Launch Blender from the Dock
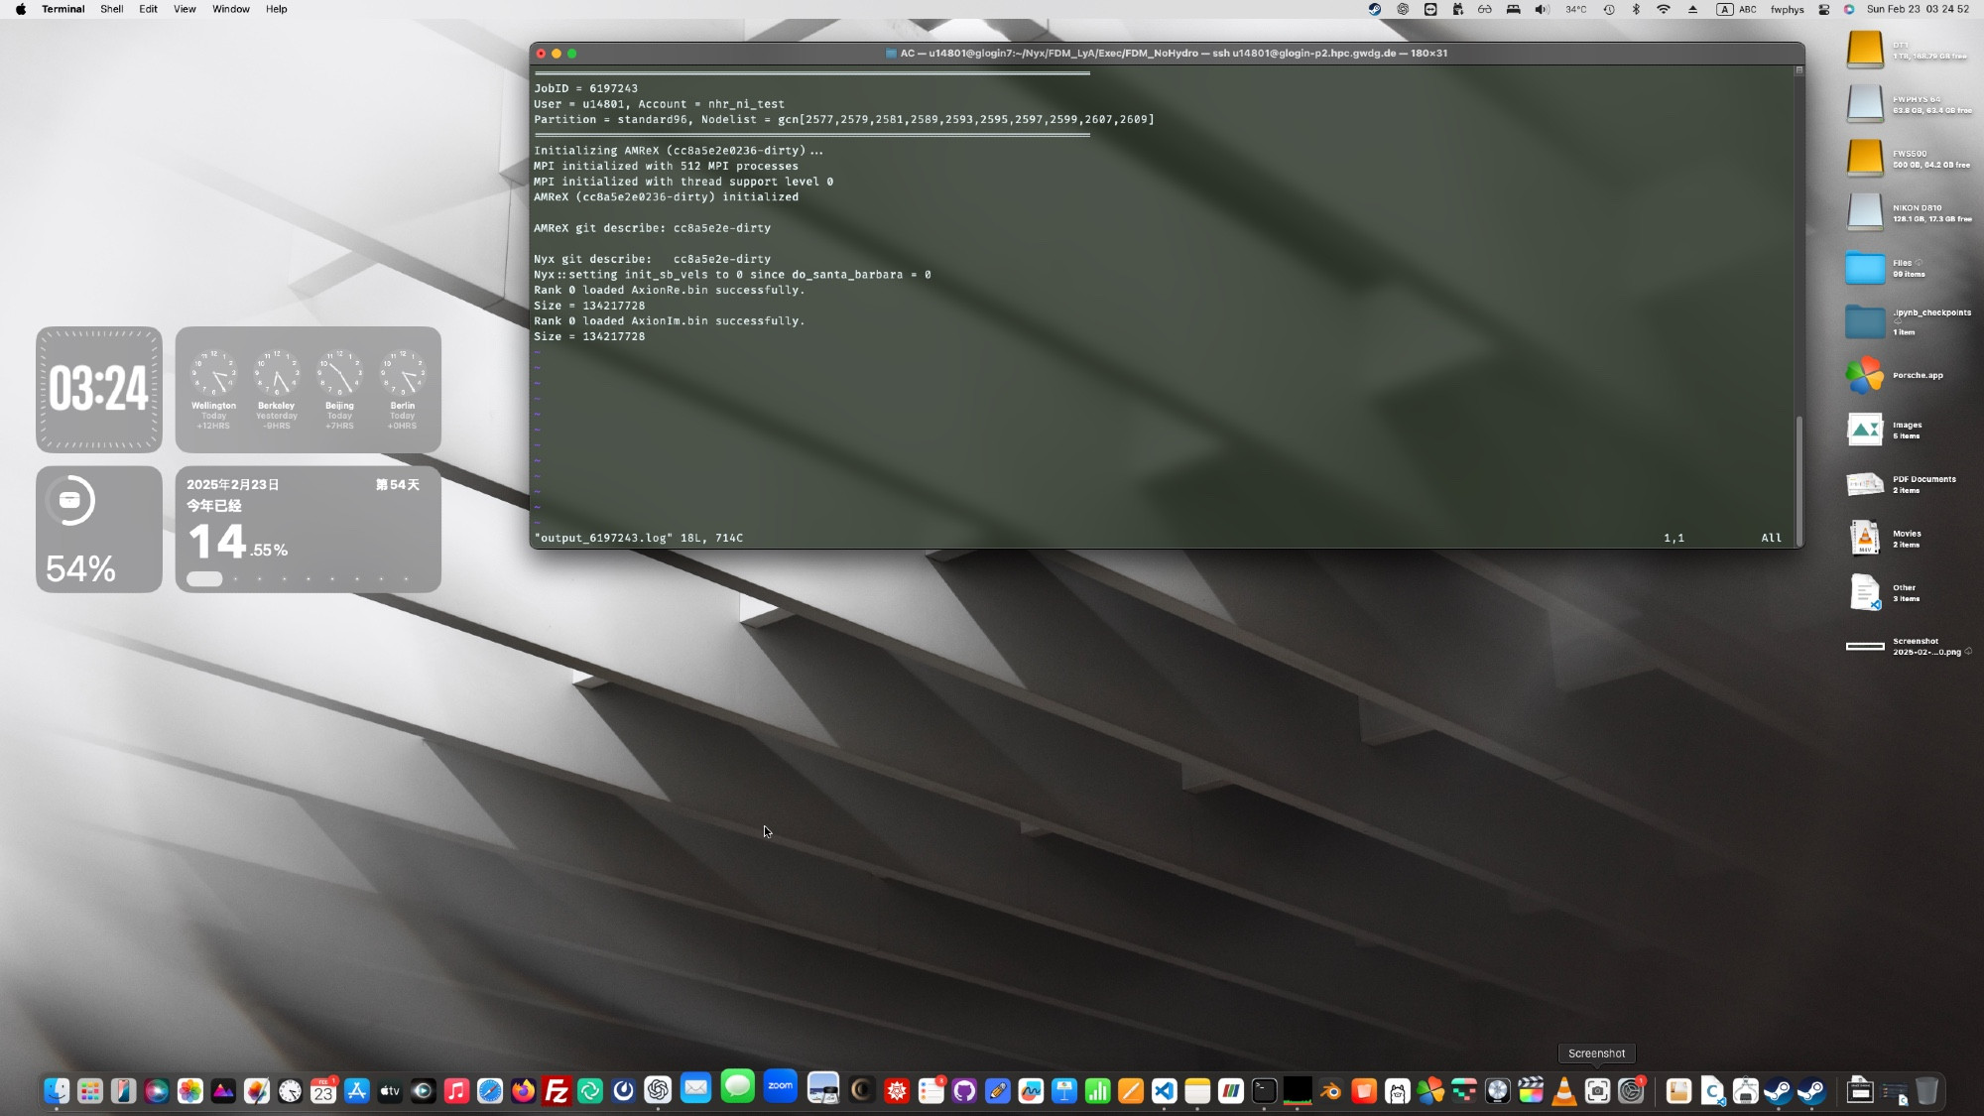The width and height of the screenshot is (1984, 1116). (1330, 1091)
